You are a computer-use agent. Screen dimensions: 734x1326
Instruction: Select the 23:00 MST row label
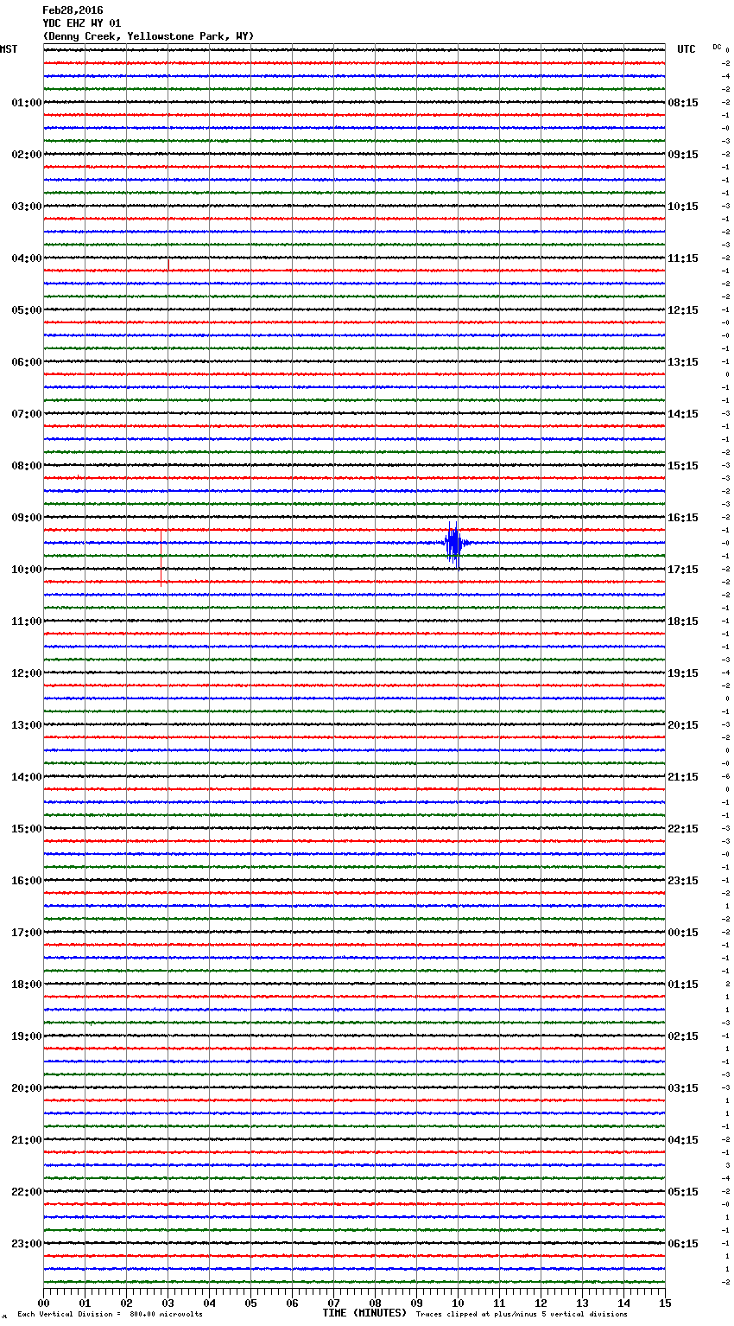pos(26,1244)
